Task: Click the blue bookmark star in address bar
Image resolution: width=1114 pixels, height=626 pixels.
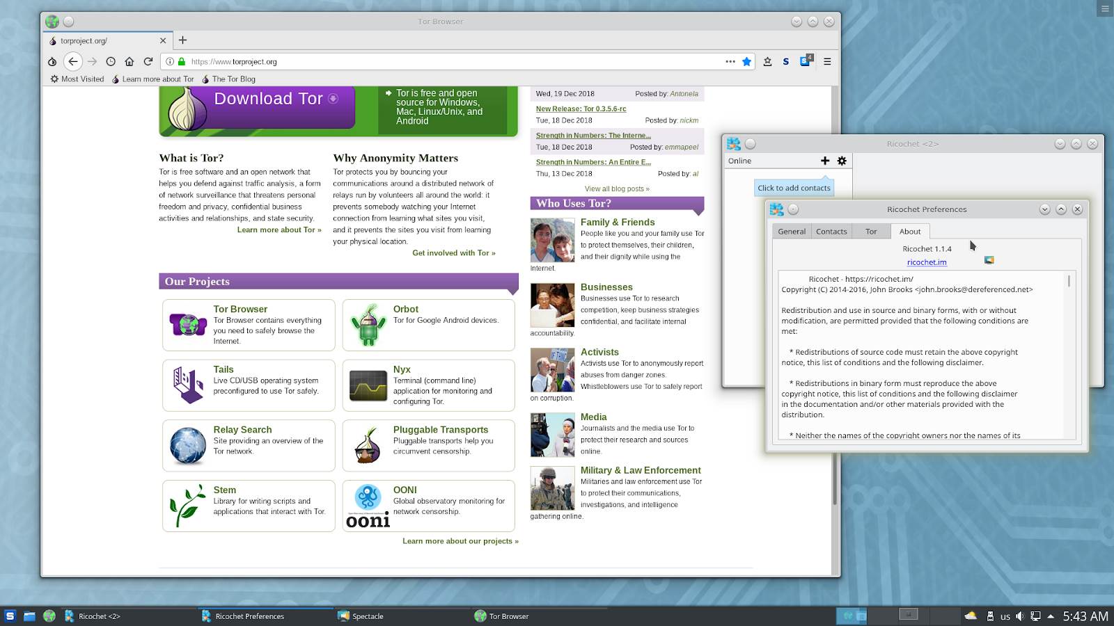Action: click(746, 62)
